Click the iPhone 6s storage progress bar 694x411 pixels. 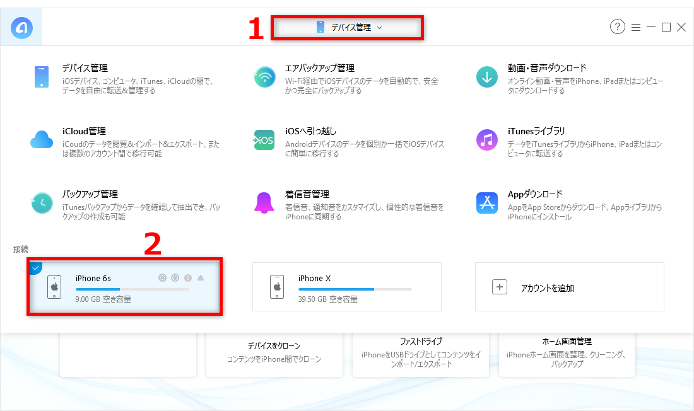132,289
